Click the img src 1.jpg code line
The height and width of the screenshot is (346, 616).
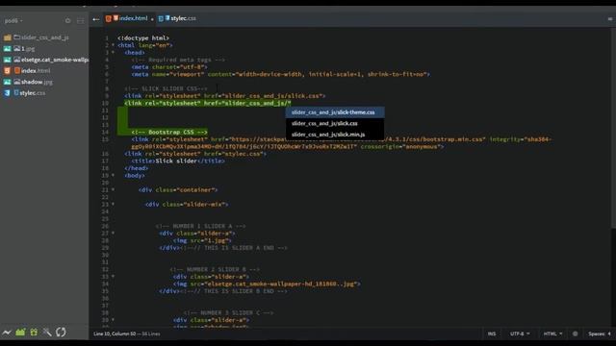pyautogui.click(x=202, y=240)
